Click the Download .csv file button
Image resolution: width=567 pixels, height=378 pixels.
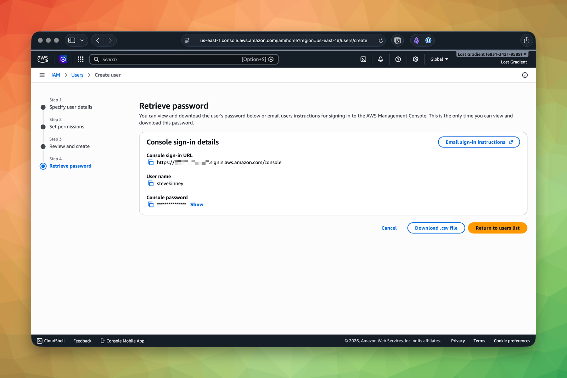[x=436, y=228]
